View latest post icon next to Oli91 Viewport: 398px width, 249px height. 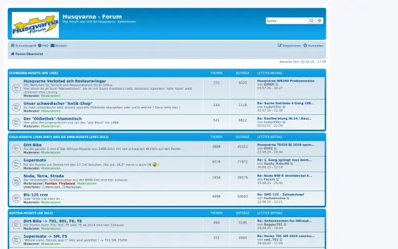pyautogui.click(x=275, y=148)
